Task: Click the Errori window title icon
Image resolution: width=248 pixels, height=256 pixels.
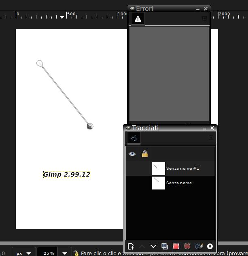Action: 132,8
